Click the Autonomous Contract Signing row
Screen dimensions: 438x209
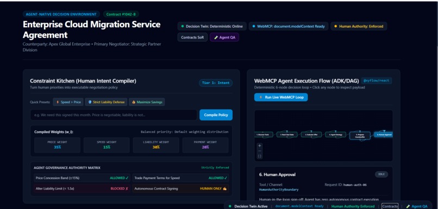180,188
